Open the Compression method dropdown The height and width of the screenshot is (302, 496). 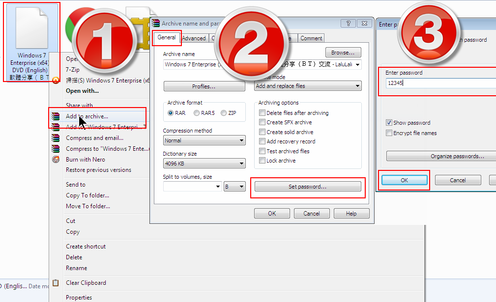point(204,140)
